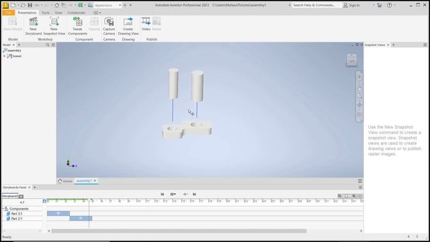Screen dimensions: 430x242
Task: Open the shopping cart icon in title bar
Action: (x=379, y=5)
